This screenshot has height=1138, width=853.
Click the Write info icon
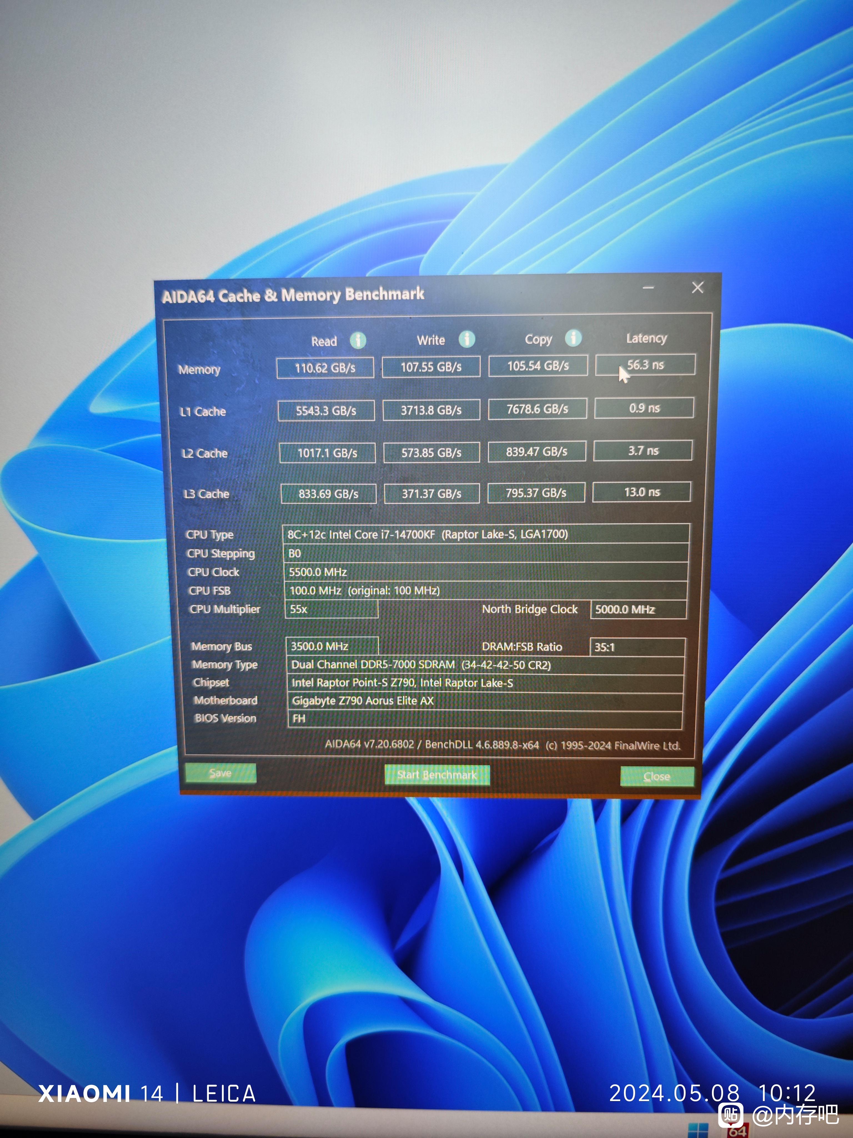pos(467,339)
